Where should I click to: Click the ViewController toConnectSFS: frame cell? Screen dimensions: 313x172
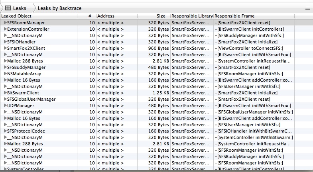(249, 49)
